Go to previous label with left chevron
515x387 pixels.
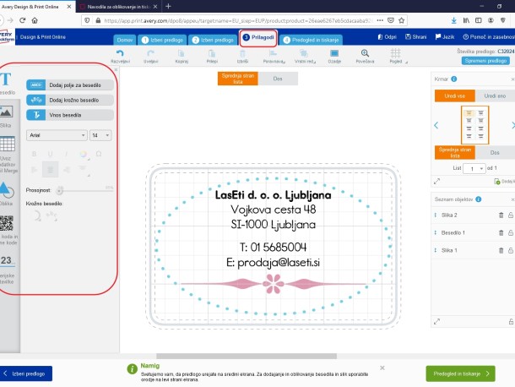(x=436, y=125)
